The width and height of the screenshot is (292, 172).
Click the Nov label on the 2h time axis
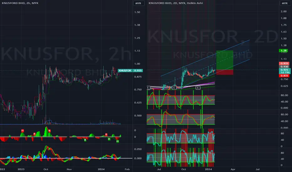69,169
